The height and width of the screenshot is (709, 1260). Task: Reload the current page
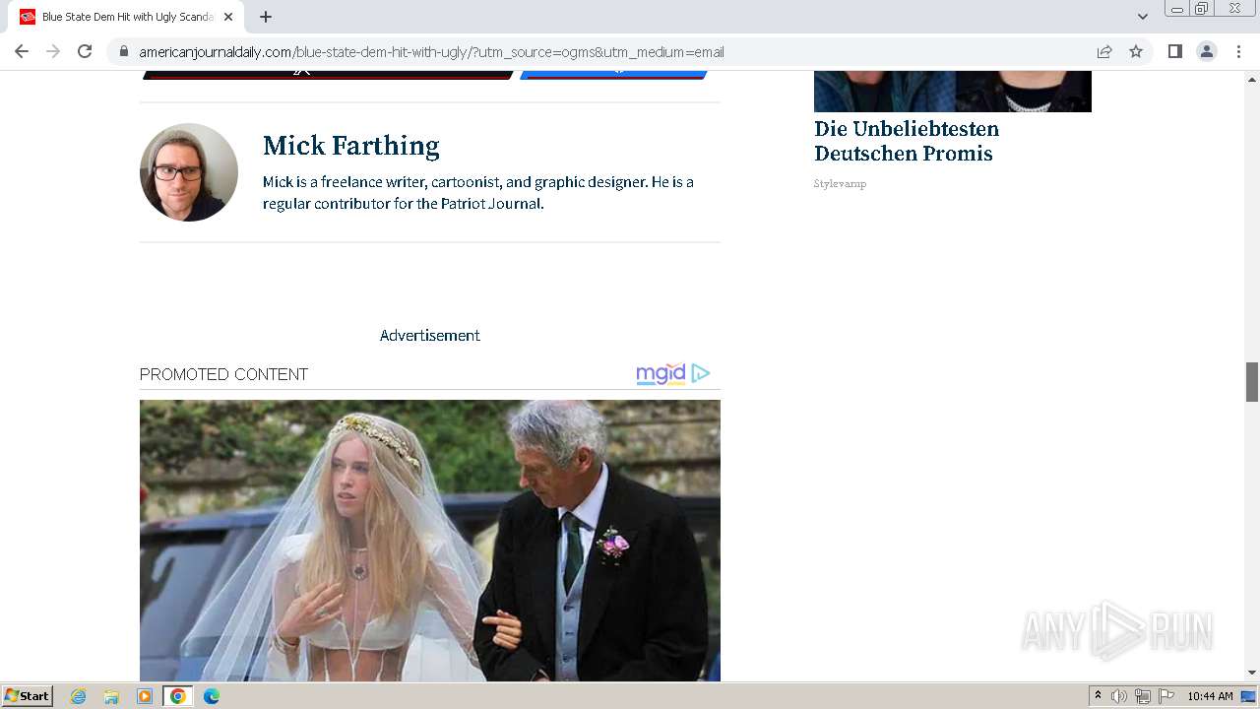(85, 51)
